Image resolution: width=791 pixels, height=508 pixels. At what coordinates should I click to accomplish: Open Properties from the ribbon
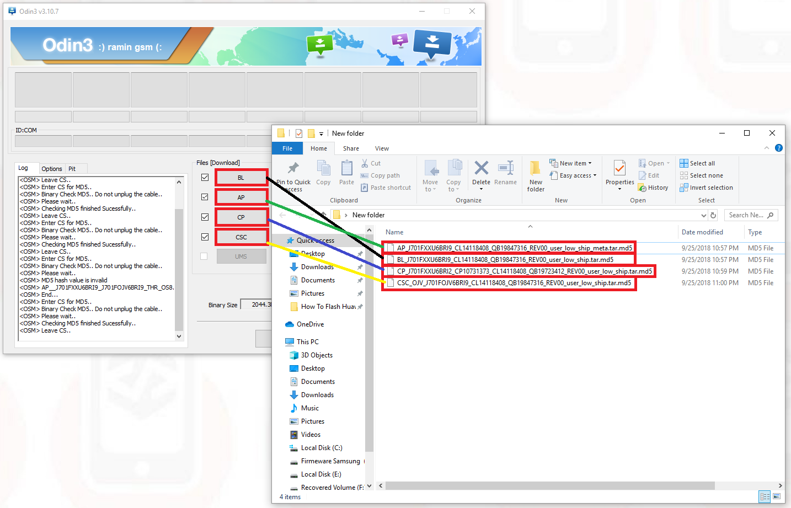pos(619,174)
